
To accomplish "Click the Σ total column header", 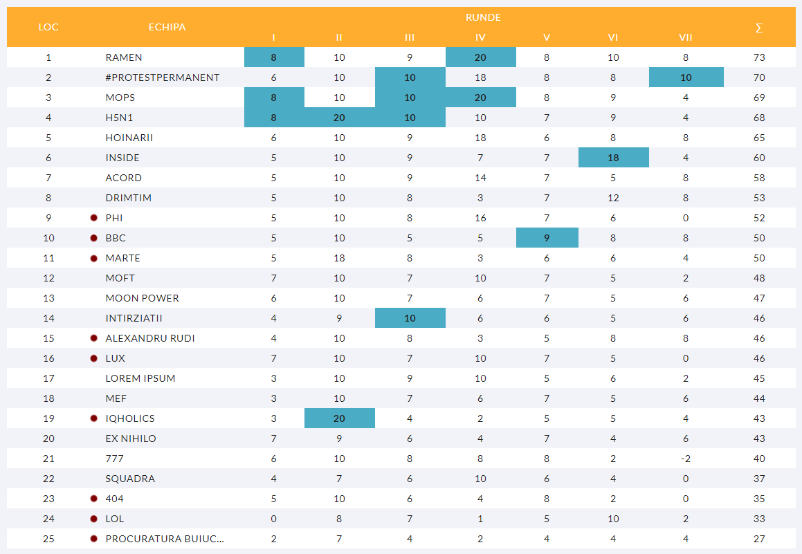I will coord(759,28).
